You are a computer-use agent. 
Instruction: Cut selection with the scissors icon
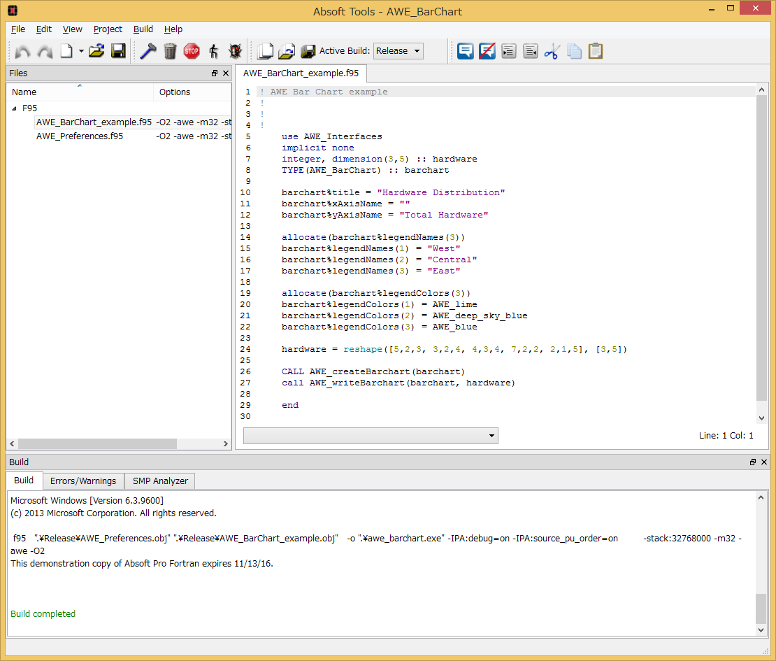coord(552,51)
